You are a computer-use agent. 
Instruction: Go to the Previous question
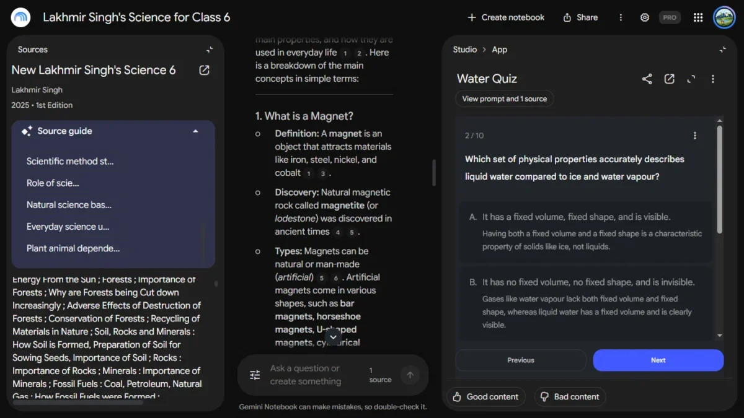521,360
